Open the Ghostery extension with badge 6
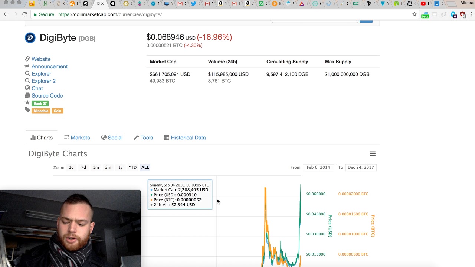Image resolution: width=475 pixels, height=267 pixels. (x=453, y=15)
